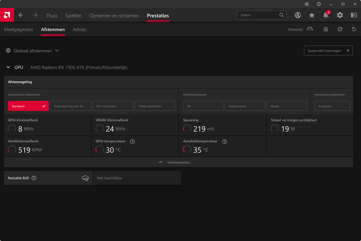Open notifications bell icon
This screenshot has width=361, height=241.
326,15
